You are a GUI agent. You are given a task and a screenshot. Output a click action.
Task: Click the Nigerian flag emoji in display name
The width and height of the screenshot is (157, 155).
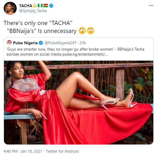click(40, 6)
